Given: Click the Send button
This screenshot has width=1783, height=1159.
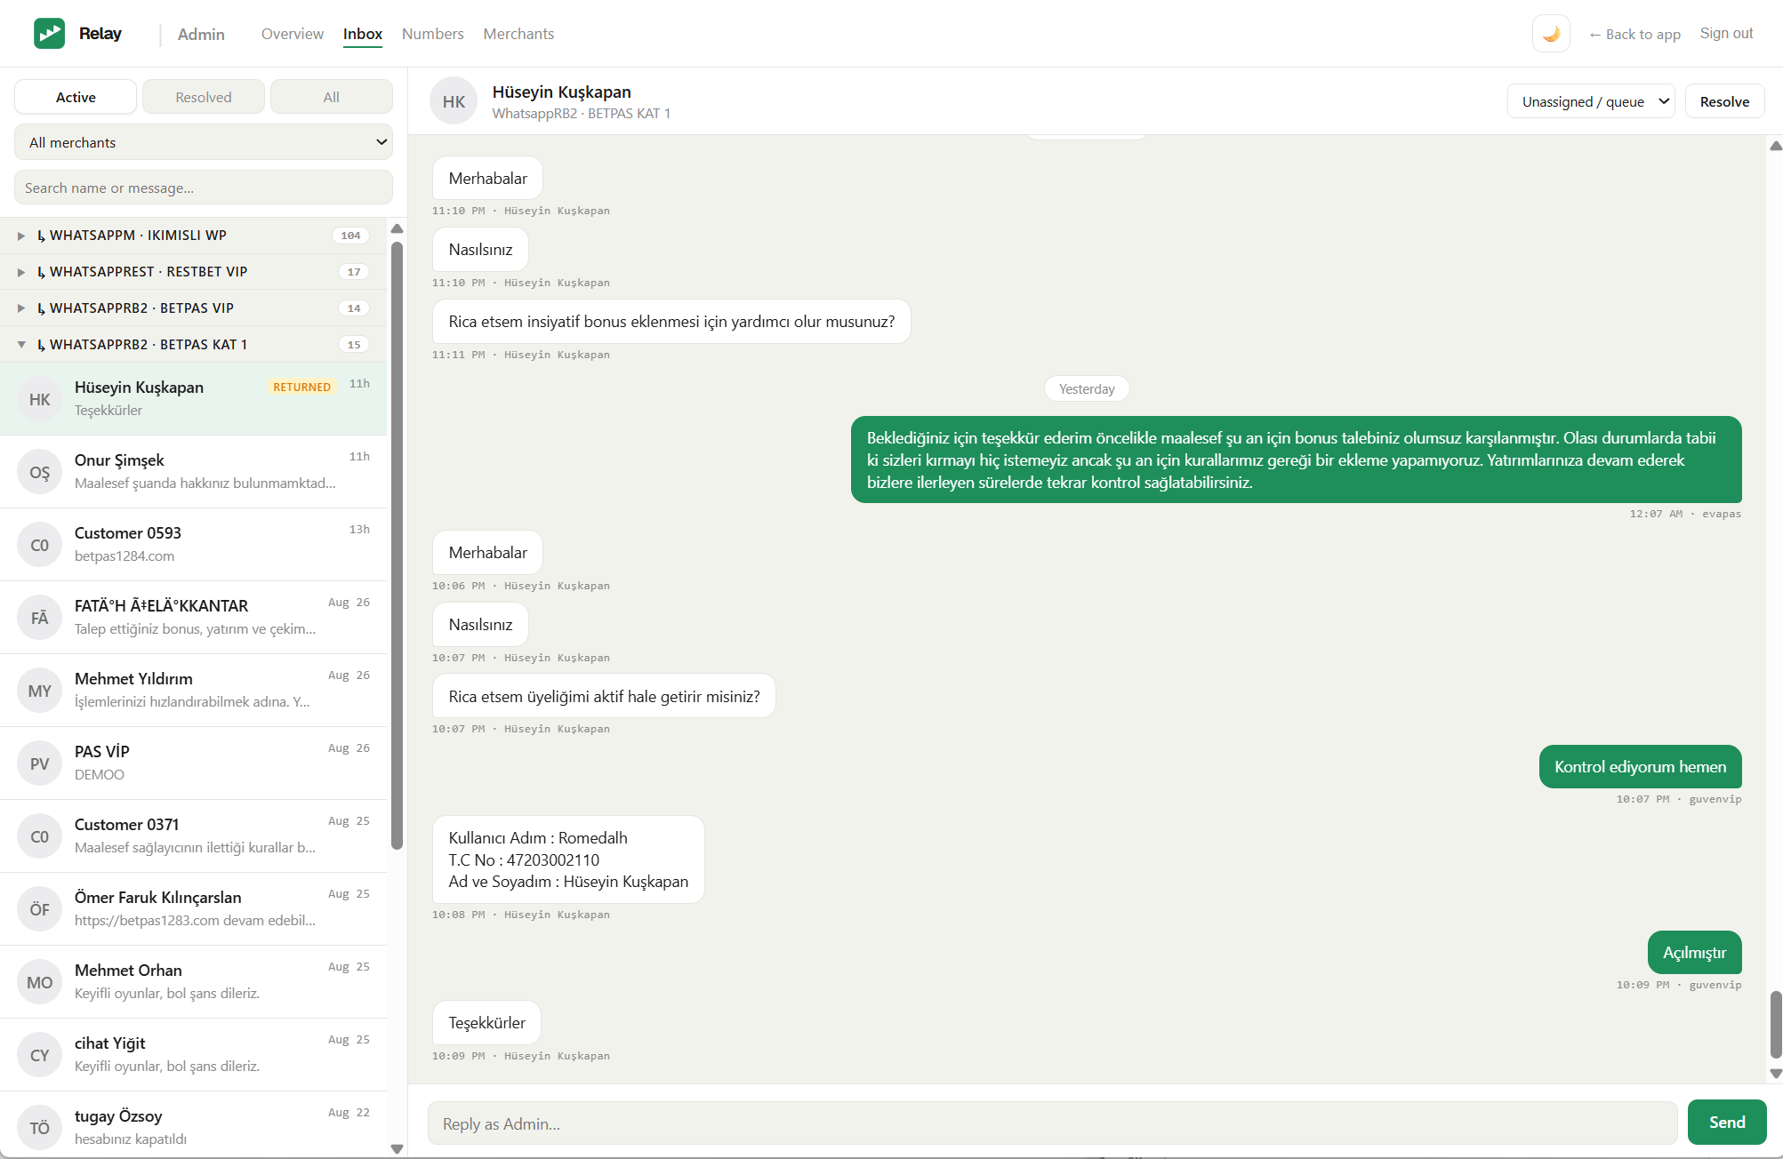Looking at the screenshot, I should pyautogui.click(x=1727, y=1123).
